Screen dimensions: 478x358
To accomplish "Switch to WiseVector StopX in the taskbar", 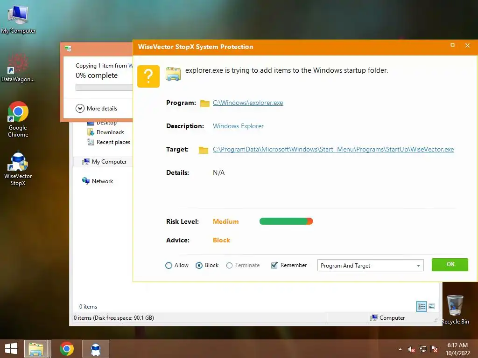I will point(96,349).
